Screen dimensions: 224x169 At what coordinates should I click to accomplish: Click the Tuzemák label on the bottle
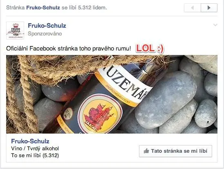click(125, 83)
